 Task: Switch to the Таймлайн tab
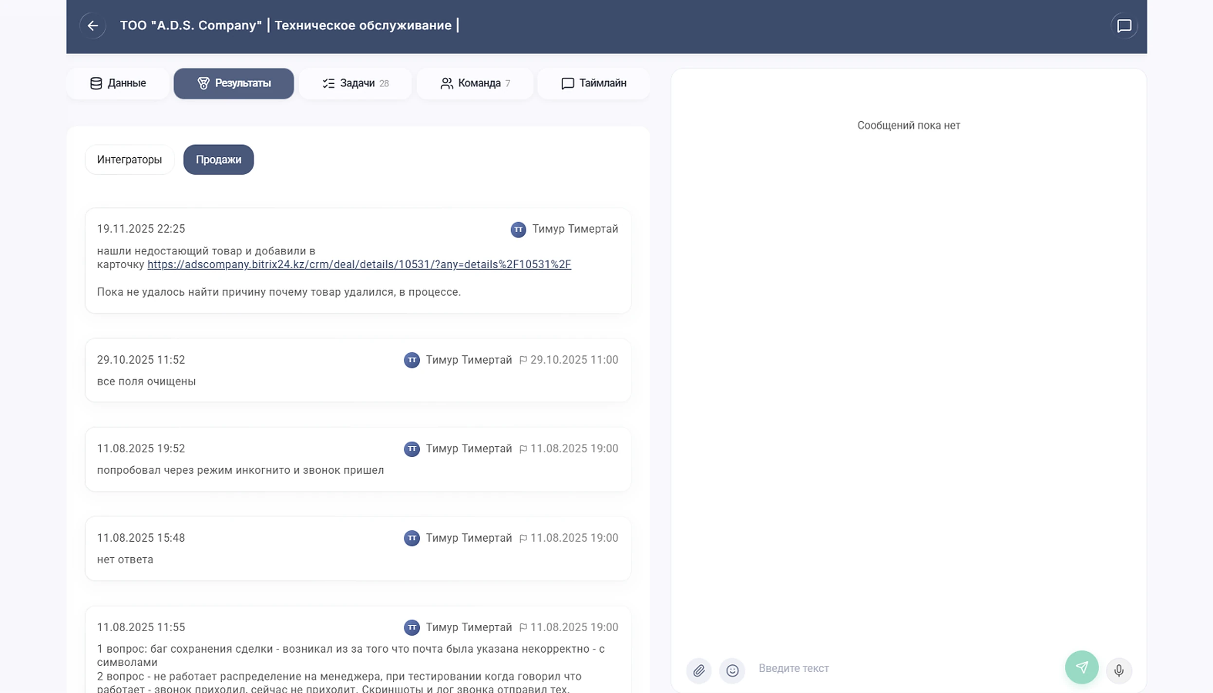(x=594, y=83)
